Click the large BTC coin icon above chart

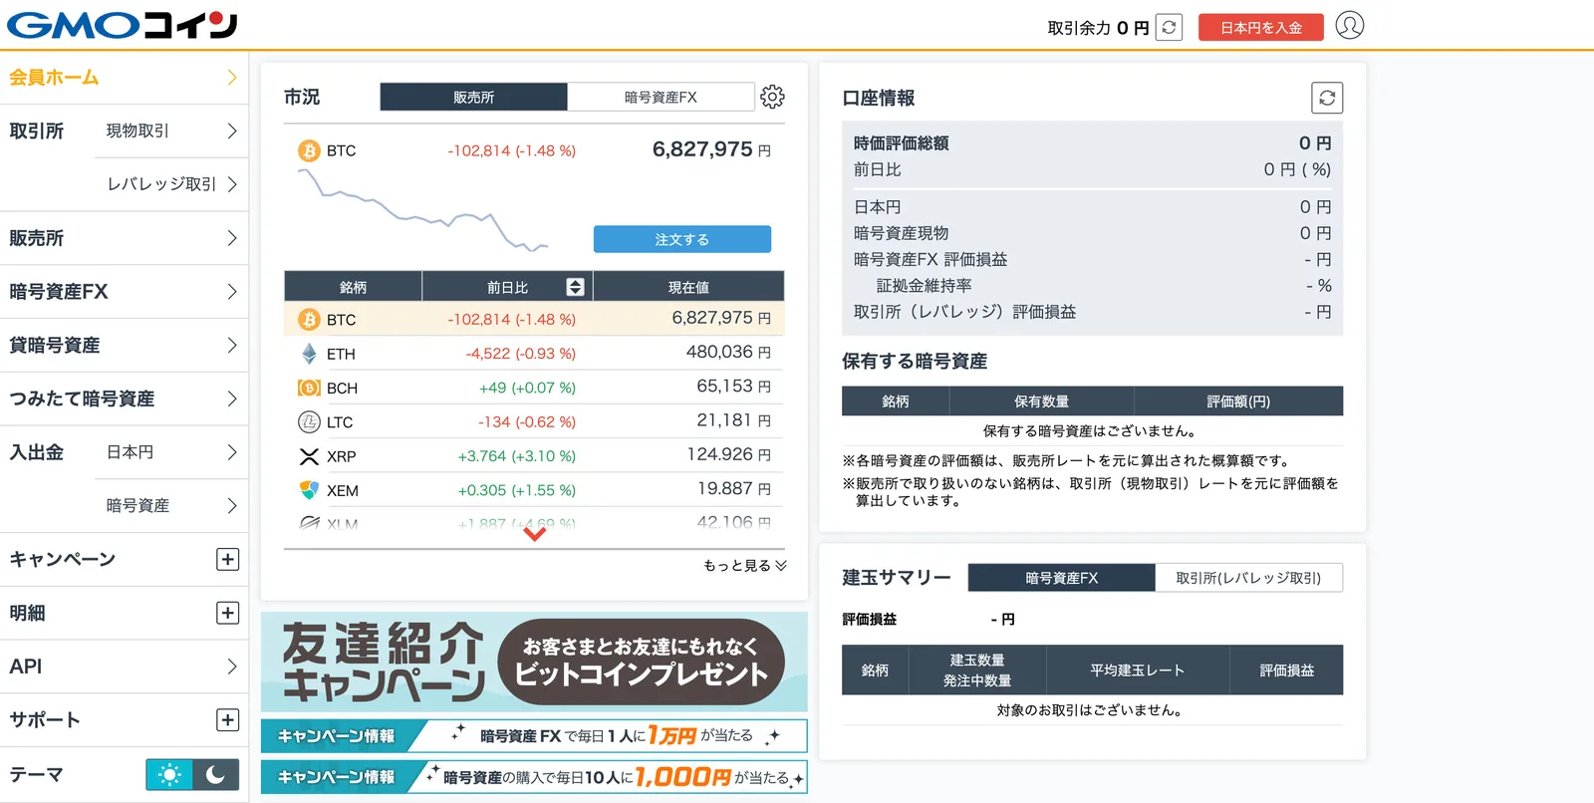[x=309, y=150]
